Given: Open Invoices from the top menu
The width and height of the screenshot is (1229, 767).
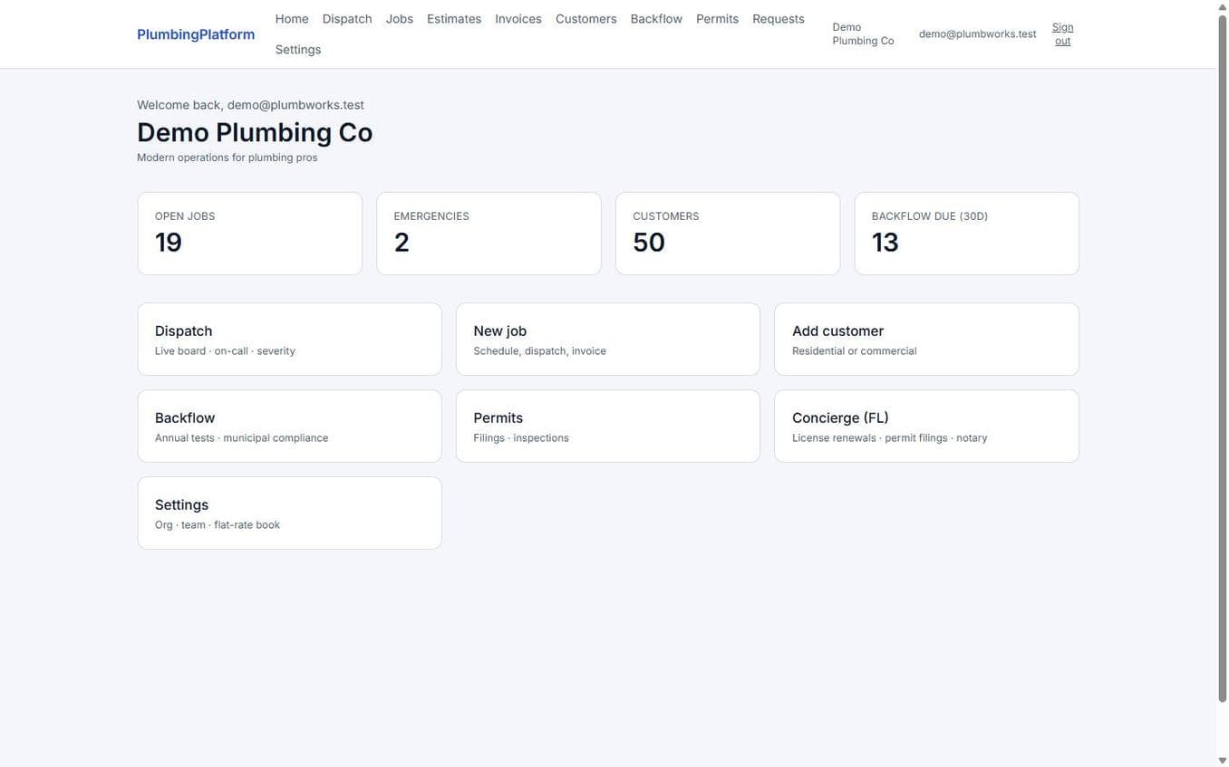Looking at the screenshot, I should 518,19.
